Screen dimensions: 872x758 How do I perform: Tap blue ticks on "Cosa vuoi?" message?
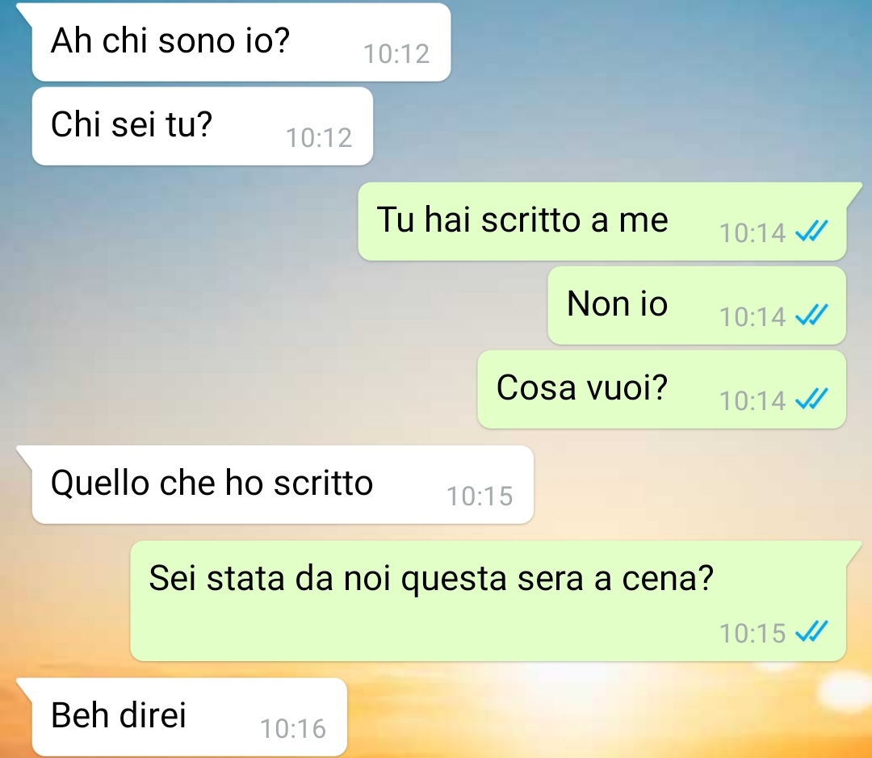811,399
